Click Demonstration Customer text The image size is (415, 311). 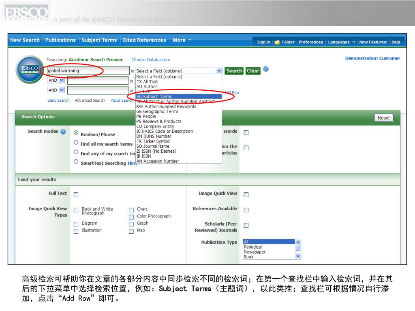373,58
